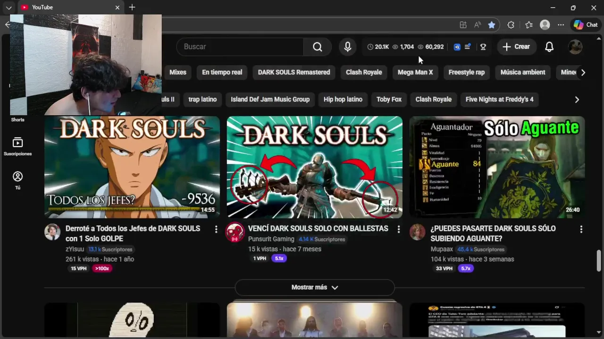Start voice search with the microphone

point(348,47)
